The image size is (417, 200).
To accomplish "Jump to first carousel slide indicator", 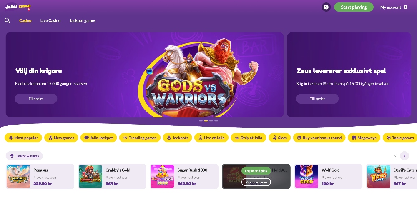I will tap(201, 121).
